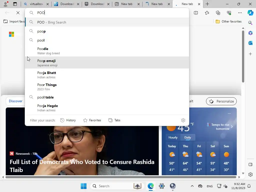
Task: Open Settings app in taskbar
Action: [x=162, y=186]
